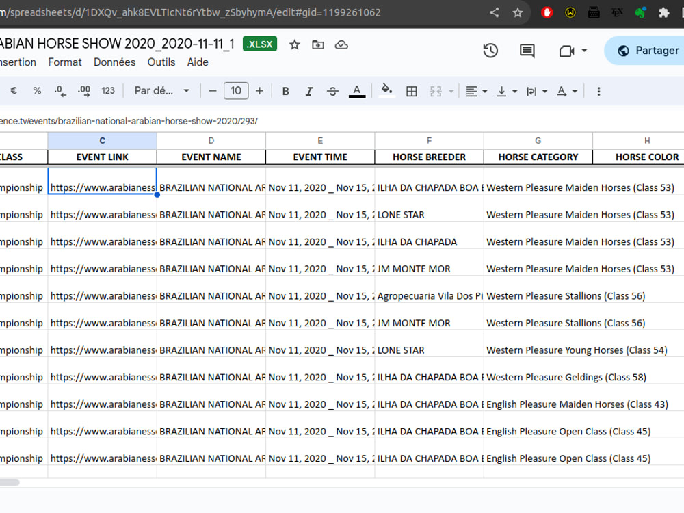Screen dimensions: 684x513
Task: Open the fill color bucket
Action: point(386,90)
